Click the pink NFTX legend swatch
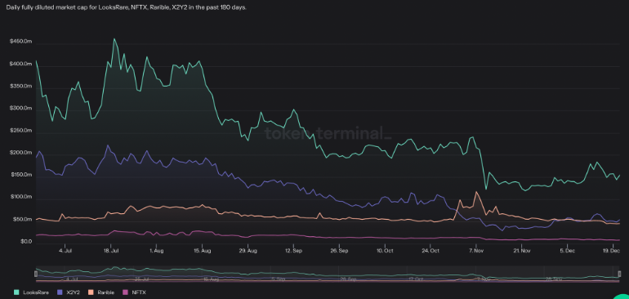This screenshot has width=629, height=299. point(126,292)
